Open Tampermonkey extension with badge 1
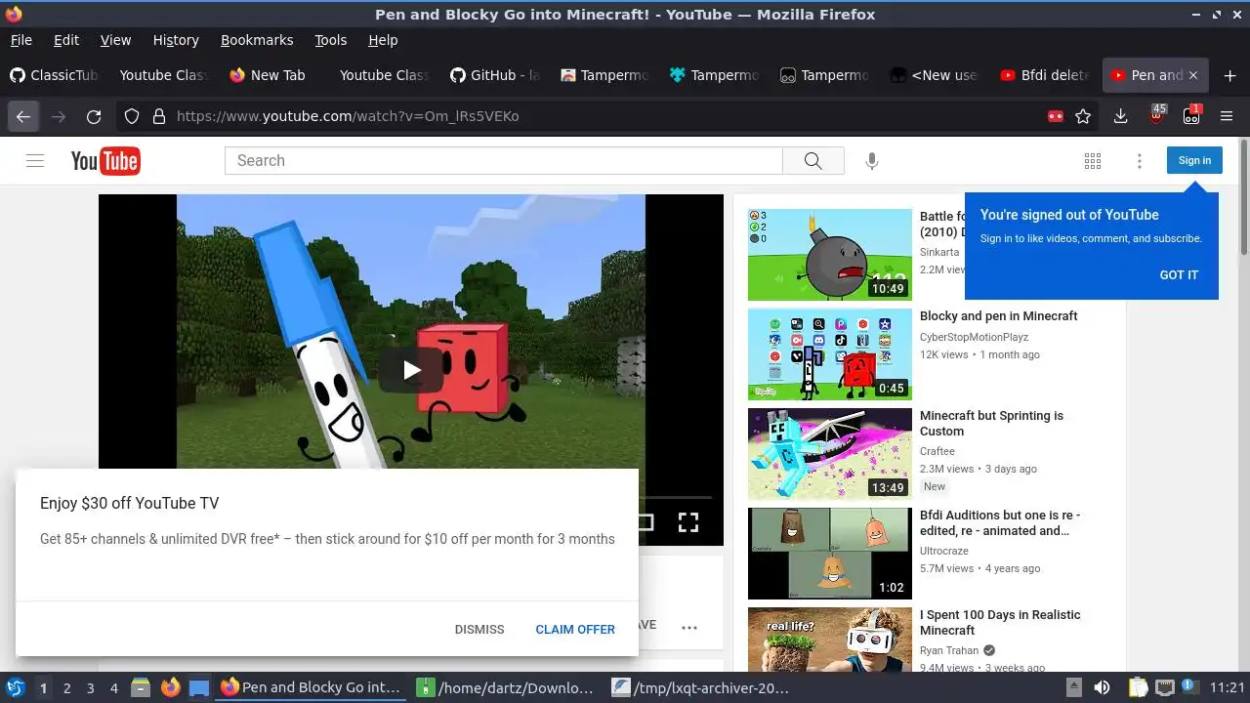Image resolution: width=1250 pixels, height=703 pixels. (1191, 115)
